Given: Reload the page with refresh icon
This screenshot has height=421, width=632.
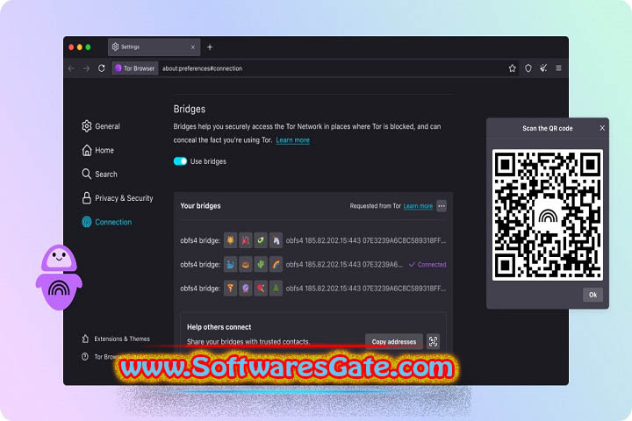Looking at the screenshot, I should tap(102, 68).
